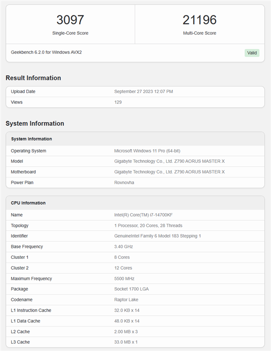Select the L3 Cache 33.0 MB value
Screen dimensions: 271x351
[x=126, y=342]
